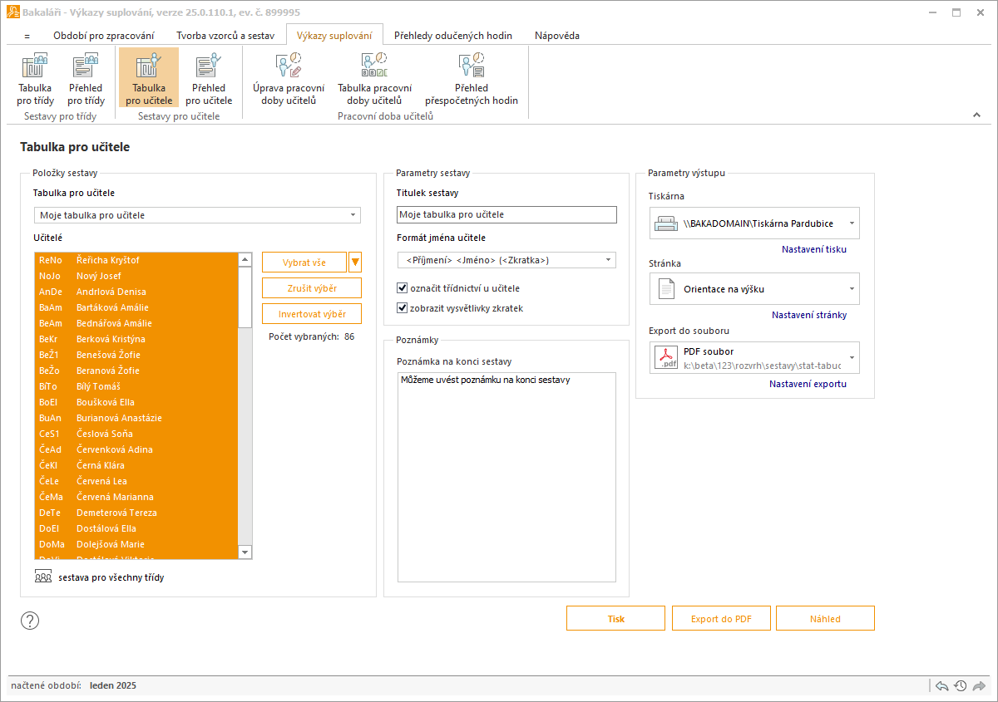Collapse the ribbon with the chevron
The height and width of the screenshot is (702, 998).
pyautogui.click(x=977, y=115)
